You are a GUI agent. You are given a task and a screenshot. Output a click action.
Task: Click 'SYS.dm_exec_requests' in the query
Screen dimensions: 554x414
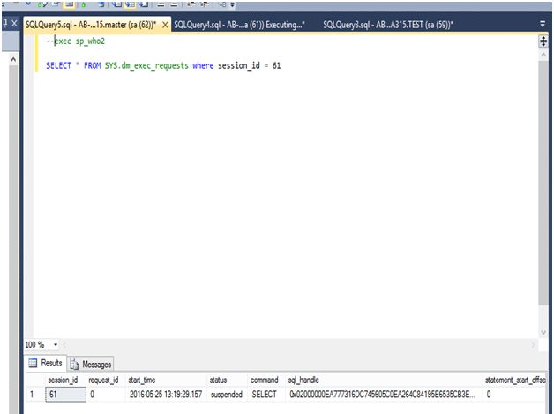(146, 65)
